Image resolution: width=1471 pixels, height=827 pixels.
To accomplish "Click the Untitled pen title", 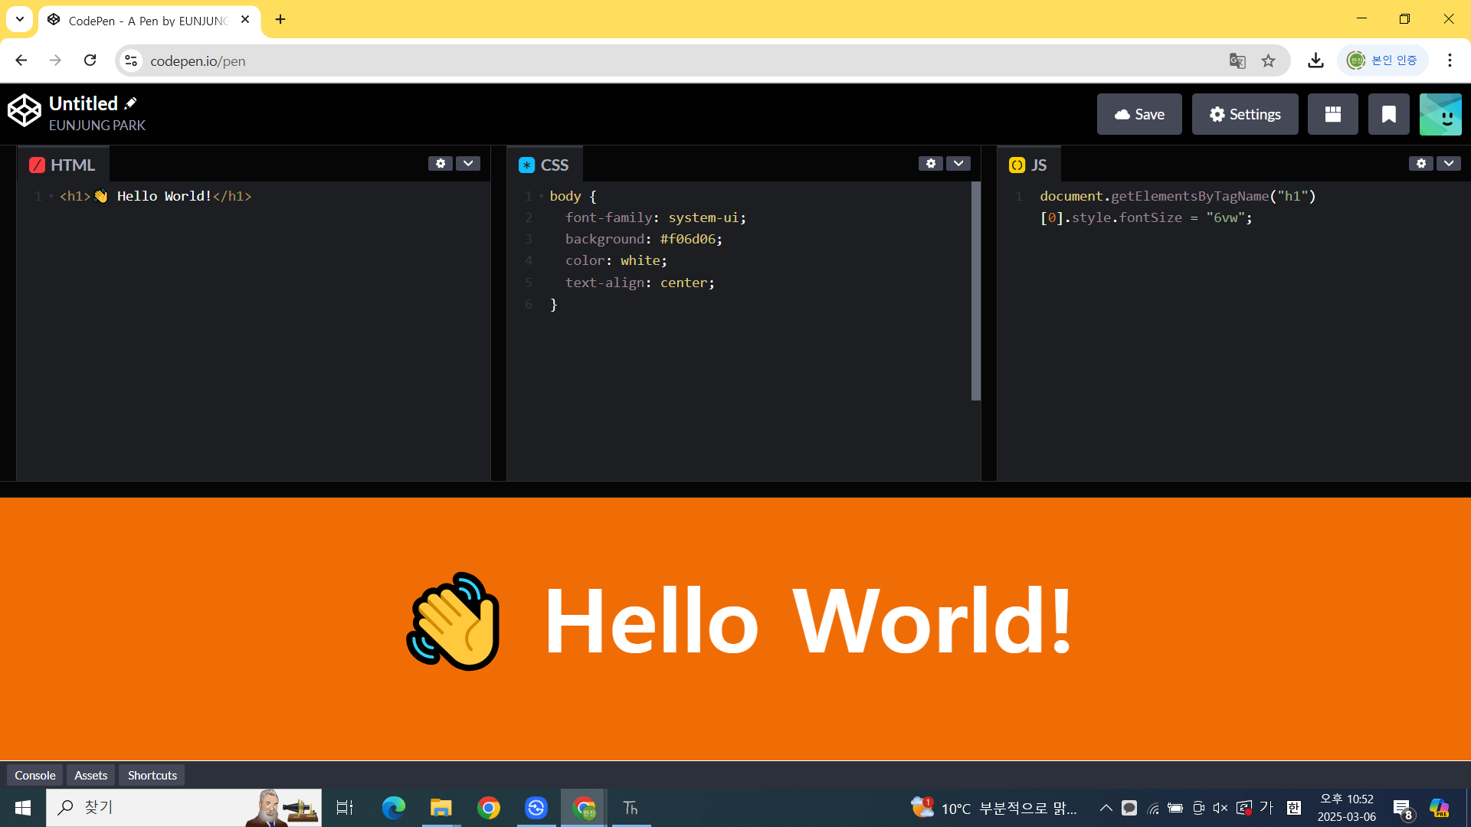I will (x=84, y=103).
